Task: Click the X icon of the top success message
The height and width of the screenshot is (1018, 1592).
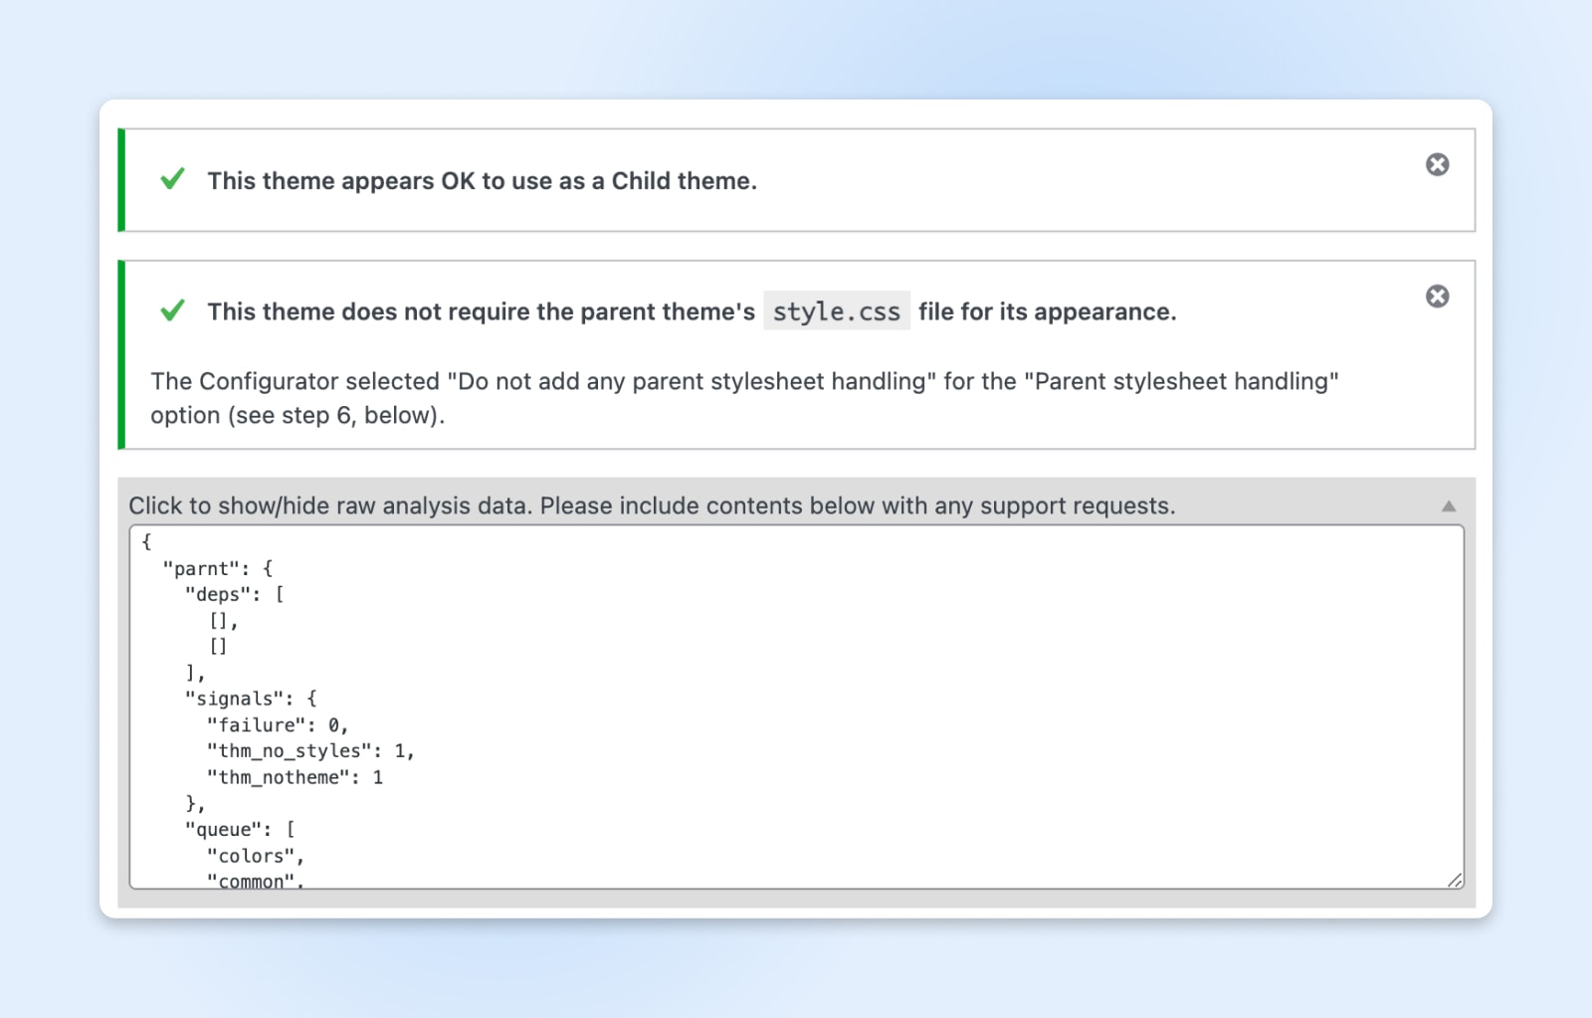Action: 1437,165
